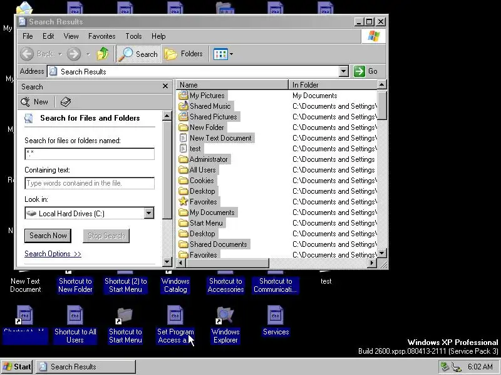Viewport: 501px width, 375px height.
Task: Select the Shortcut to Accessories desktop label
Action: click(x=225, y=285)
